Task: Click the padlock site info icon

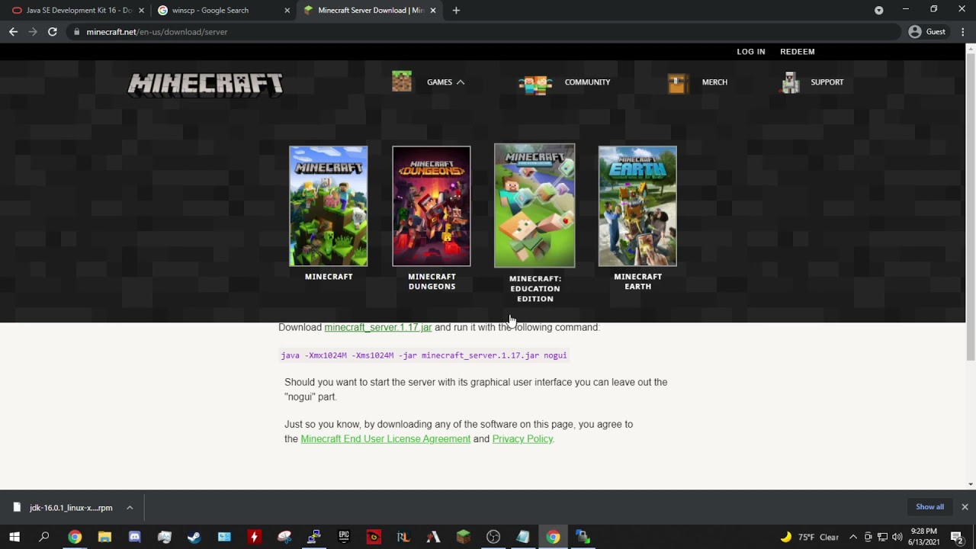Action: click(x=75, y=32)
